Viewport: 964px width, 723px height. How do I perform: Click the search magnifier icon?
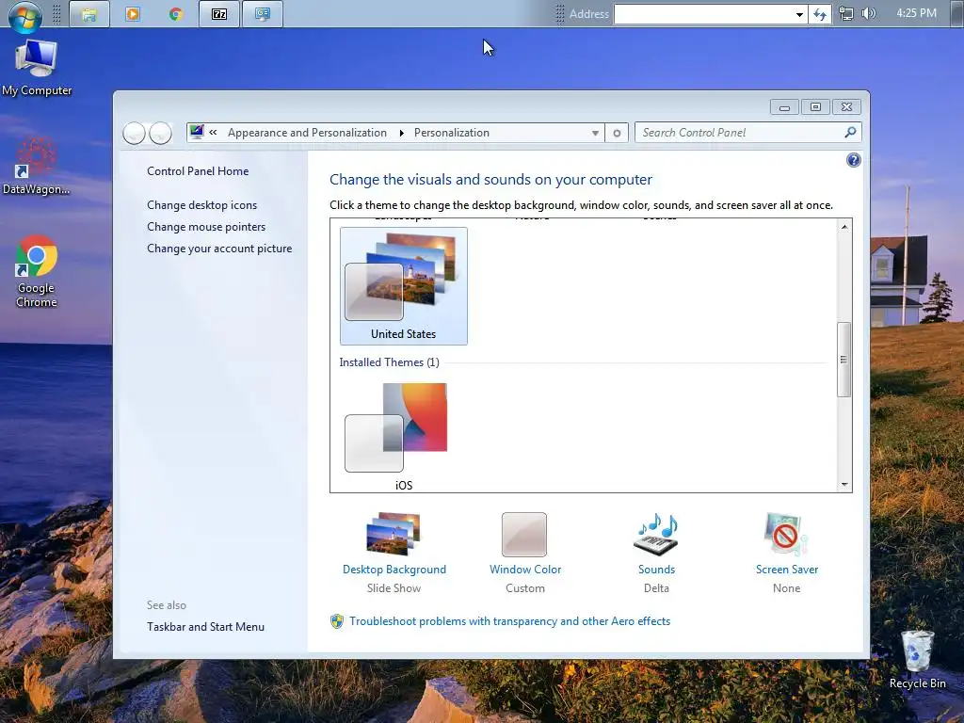[850, 132]
